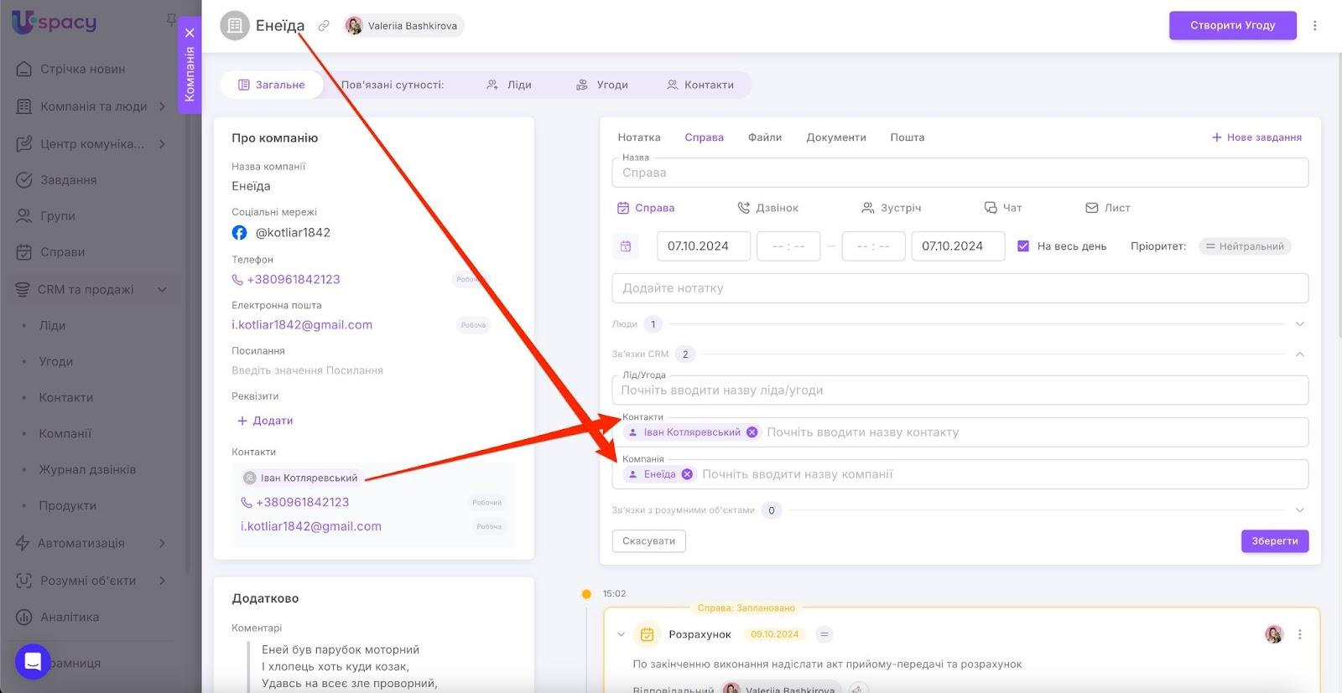
Task: Click the Зберегти button
Action: (1275, 541)
